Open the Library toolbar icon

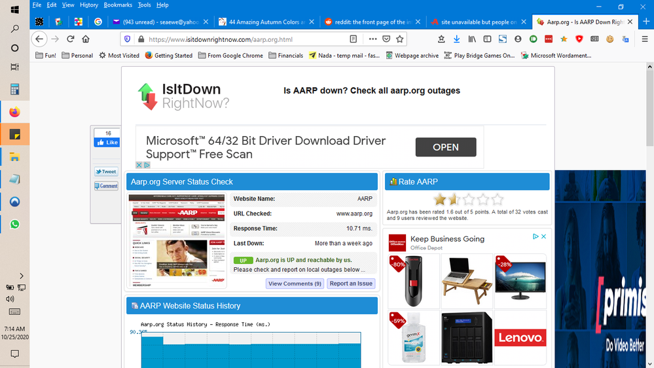click(x=472, y=39)
